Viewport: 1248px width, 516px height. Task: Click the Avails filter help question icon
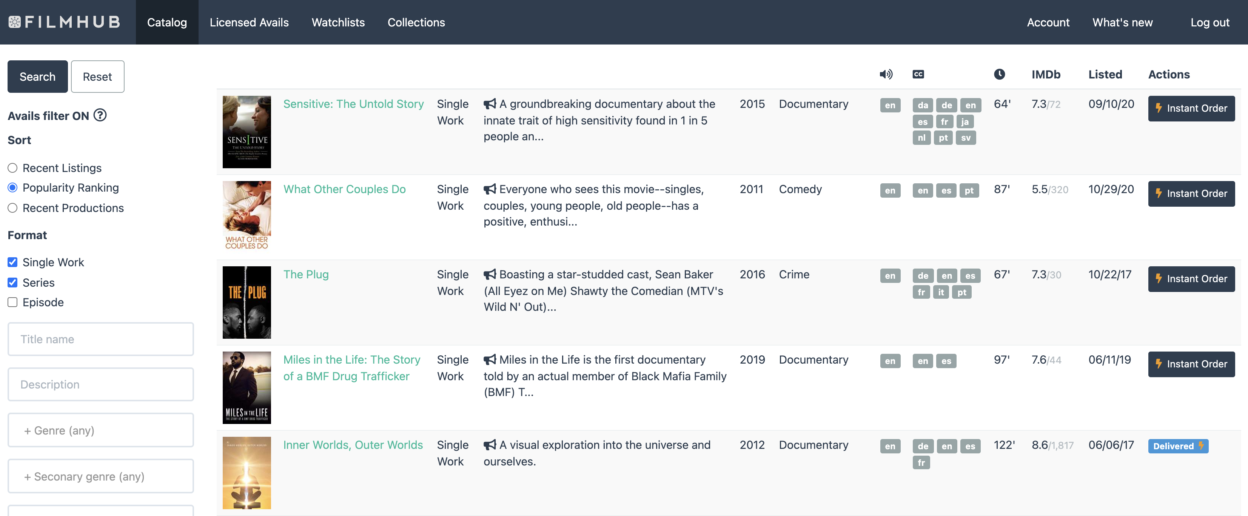pos(100,115)
